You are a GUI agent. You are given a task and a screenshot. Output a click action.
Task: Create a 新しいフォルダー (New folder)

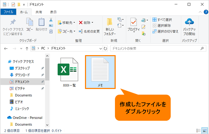click(110, 27)
